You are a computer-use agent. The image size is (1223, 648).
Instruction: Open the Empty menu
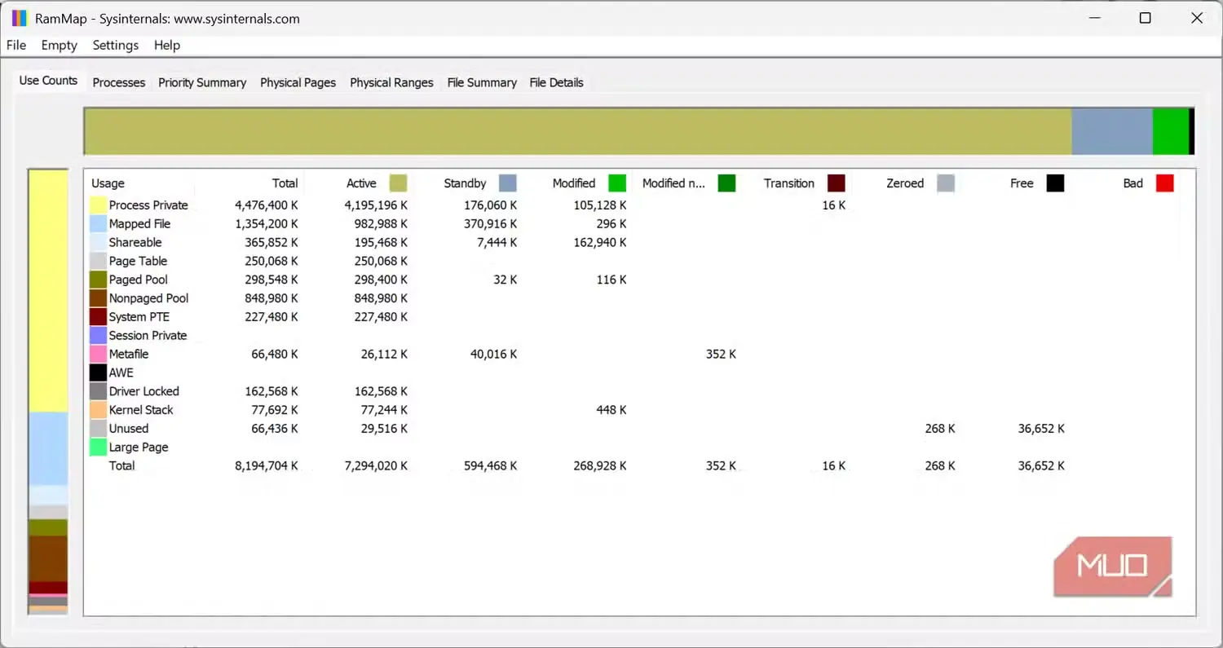(60, 45)
